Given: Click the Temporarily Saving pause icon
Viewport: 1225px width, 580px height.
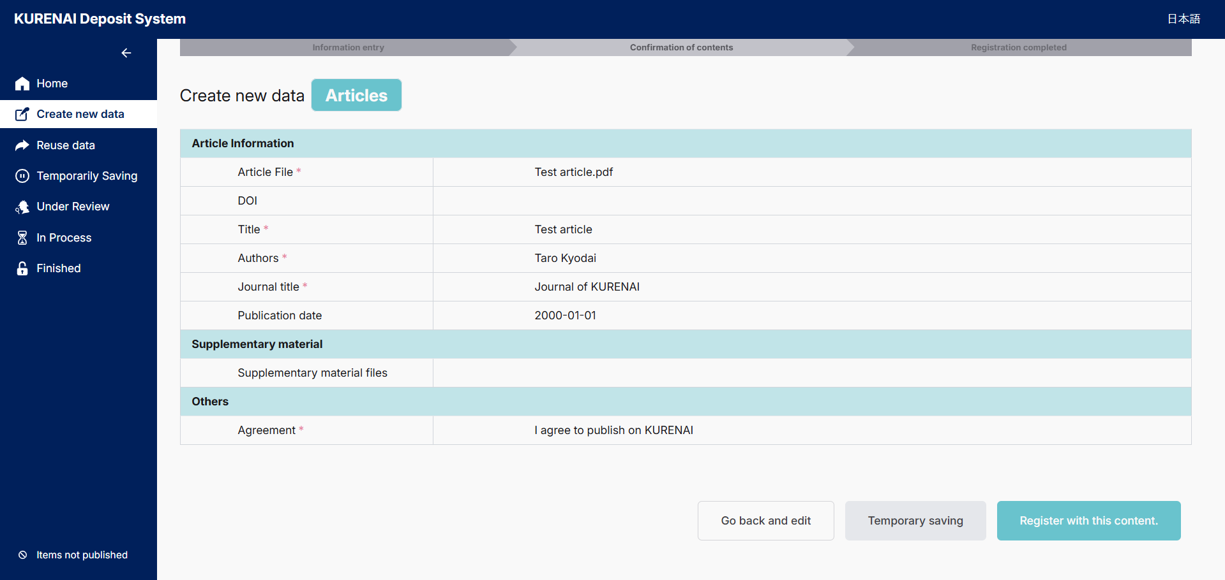Looking at the screenshot, I should 22,176.
